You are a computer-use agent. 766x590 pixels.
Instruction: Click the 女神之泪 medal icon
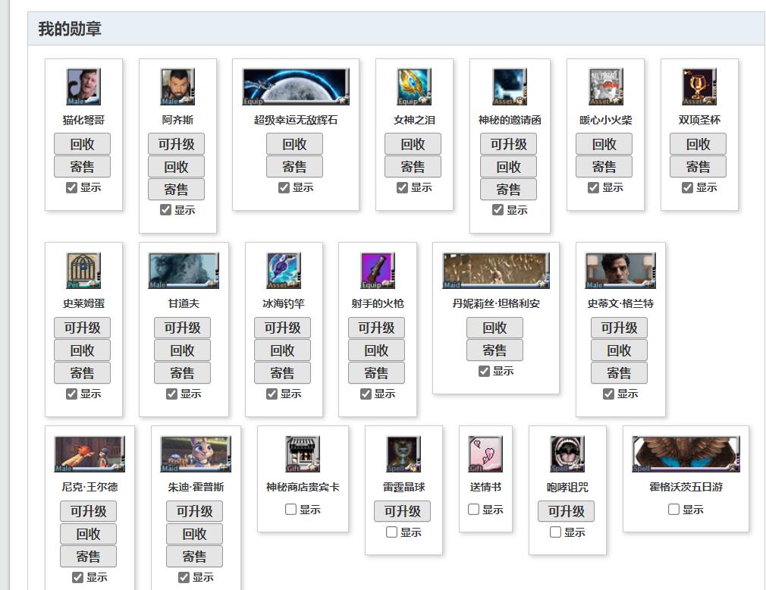click(414, 87)
